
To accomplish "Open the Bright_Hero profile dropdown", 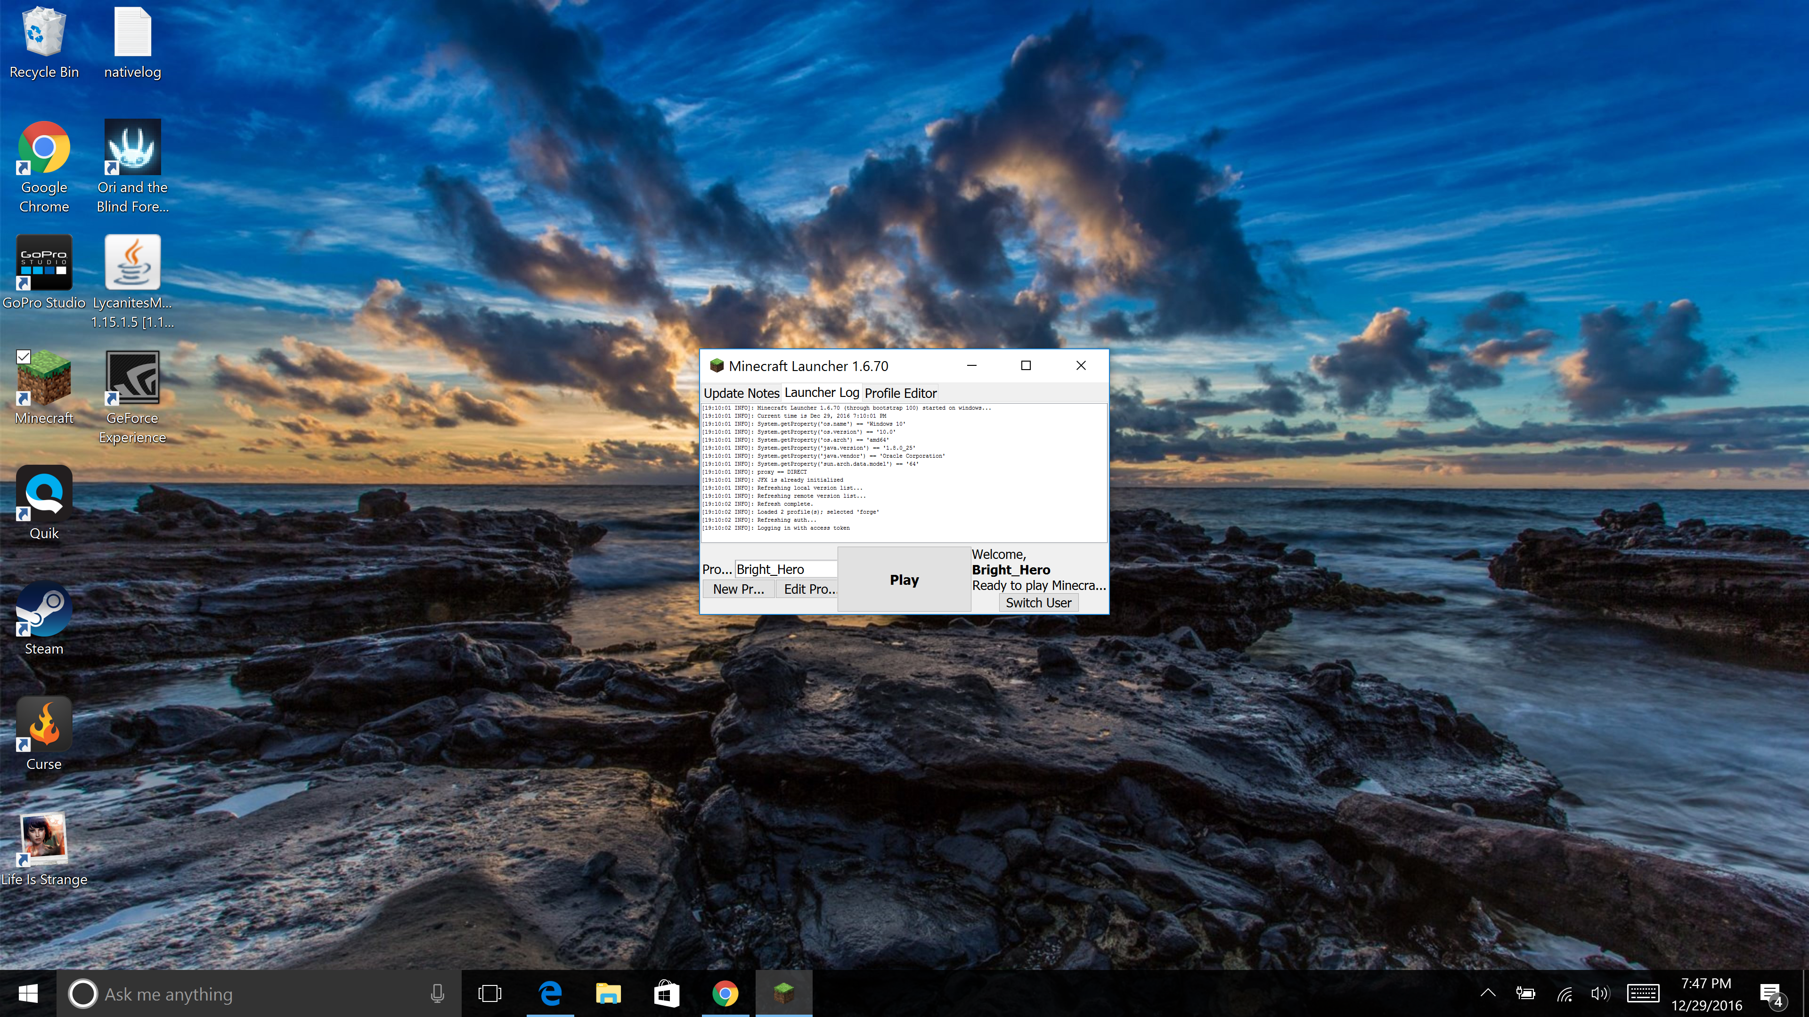I will coord(785,569).
